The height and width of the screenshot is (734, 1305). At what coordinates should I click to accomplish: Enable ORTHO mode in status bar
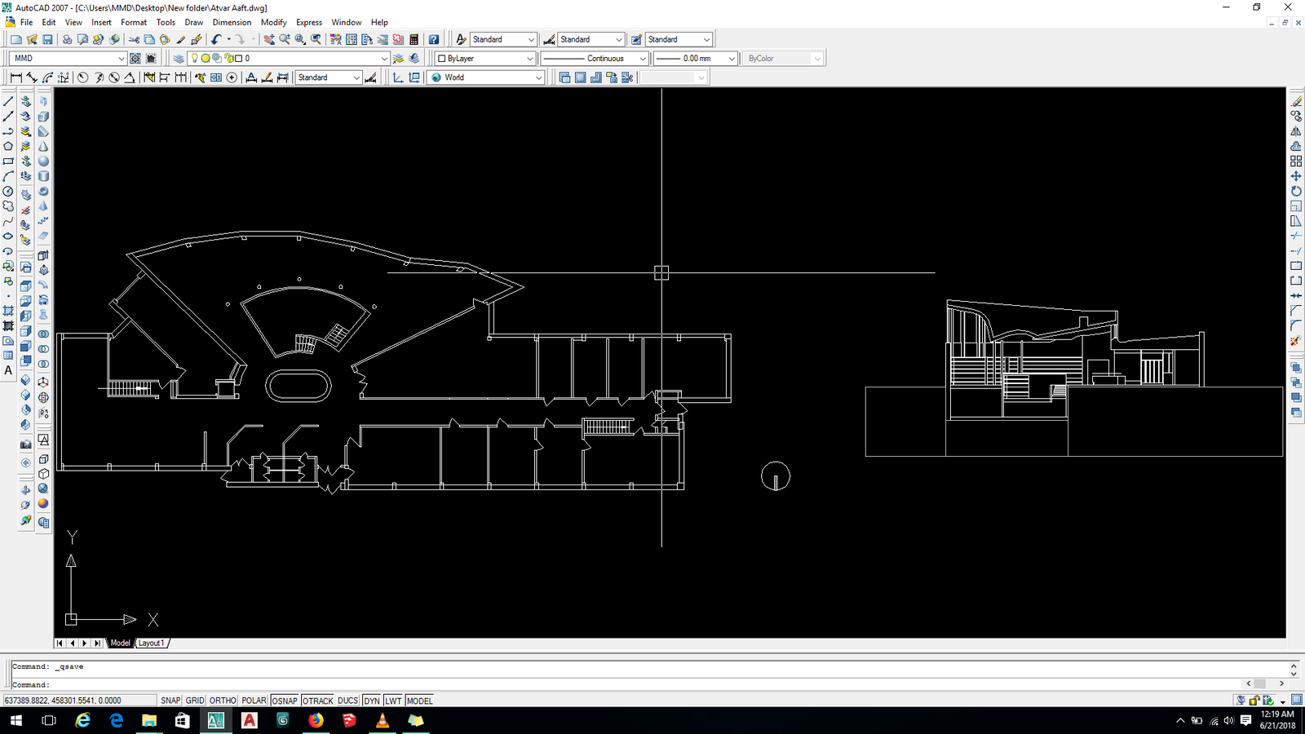pos(223,701)
